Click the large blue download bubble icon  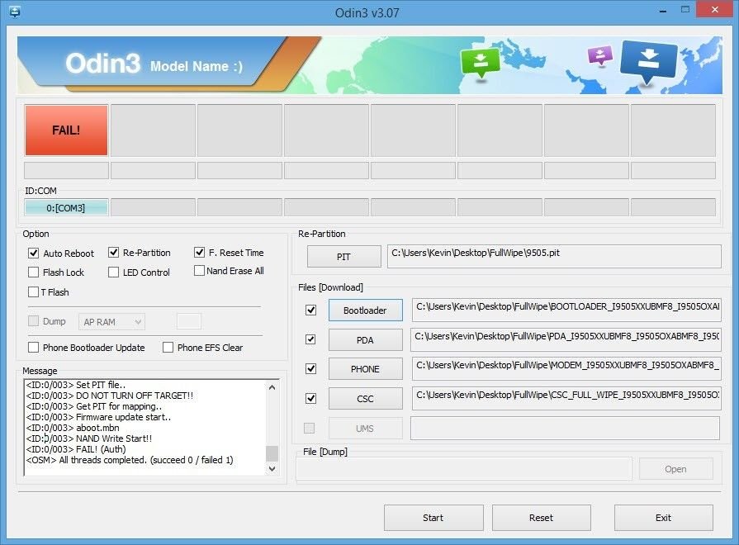pyautogui.click(x=649, y=61)
